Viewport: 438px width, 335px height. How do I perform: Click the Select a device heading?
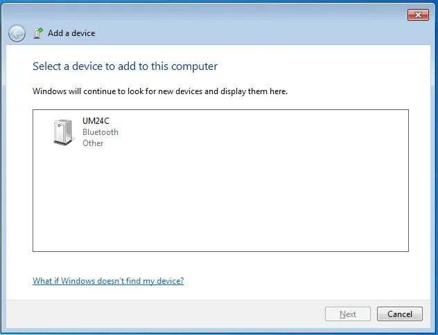pyautogui.click(x=125, y=66)
